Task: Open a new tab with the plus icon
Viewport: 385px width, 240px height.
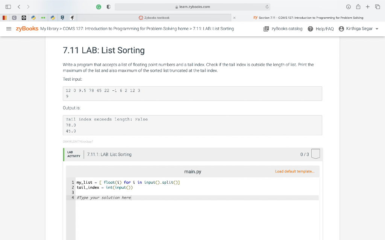Action: coord(367,6)
